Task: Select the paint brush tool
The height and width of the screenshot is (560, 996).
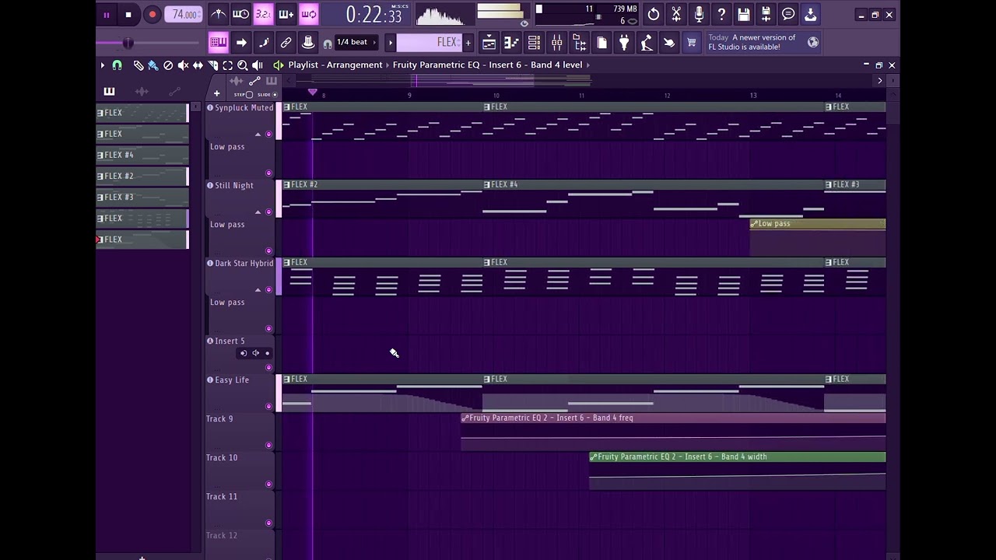Action: pos(153,65)
